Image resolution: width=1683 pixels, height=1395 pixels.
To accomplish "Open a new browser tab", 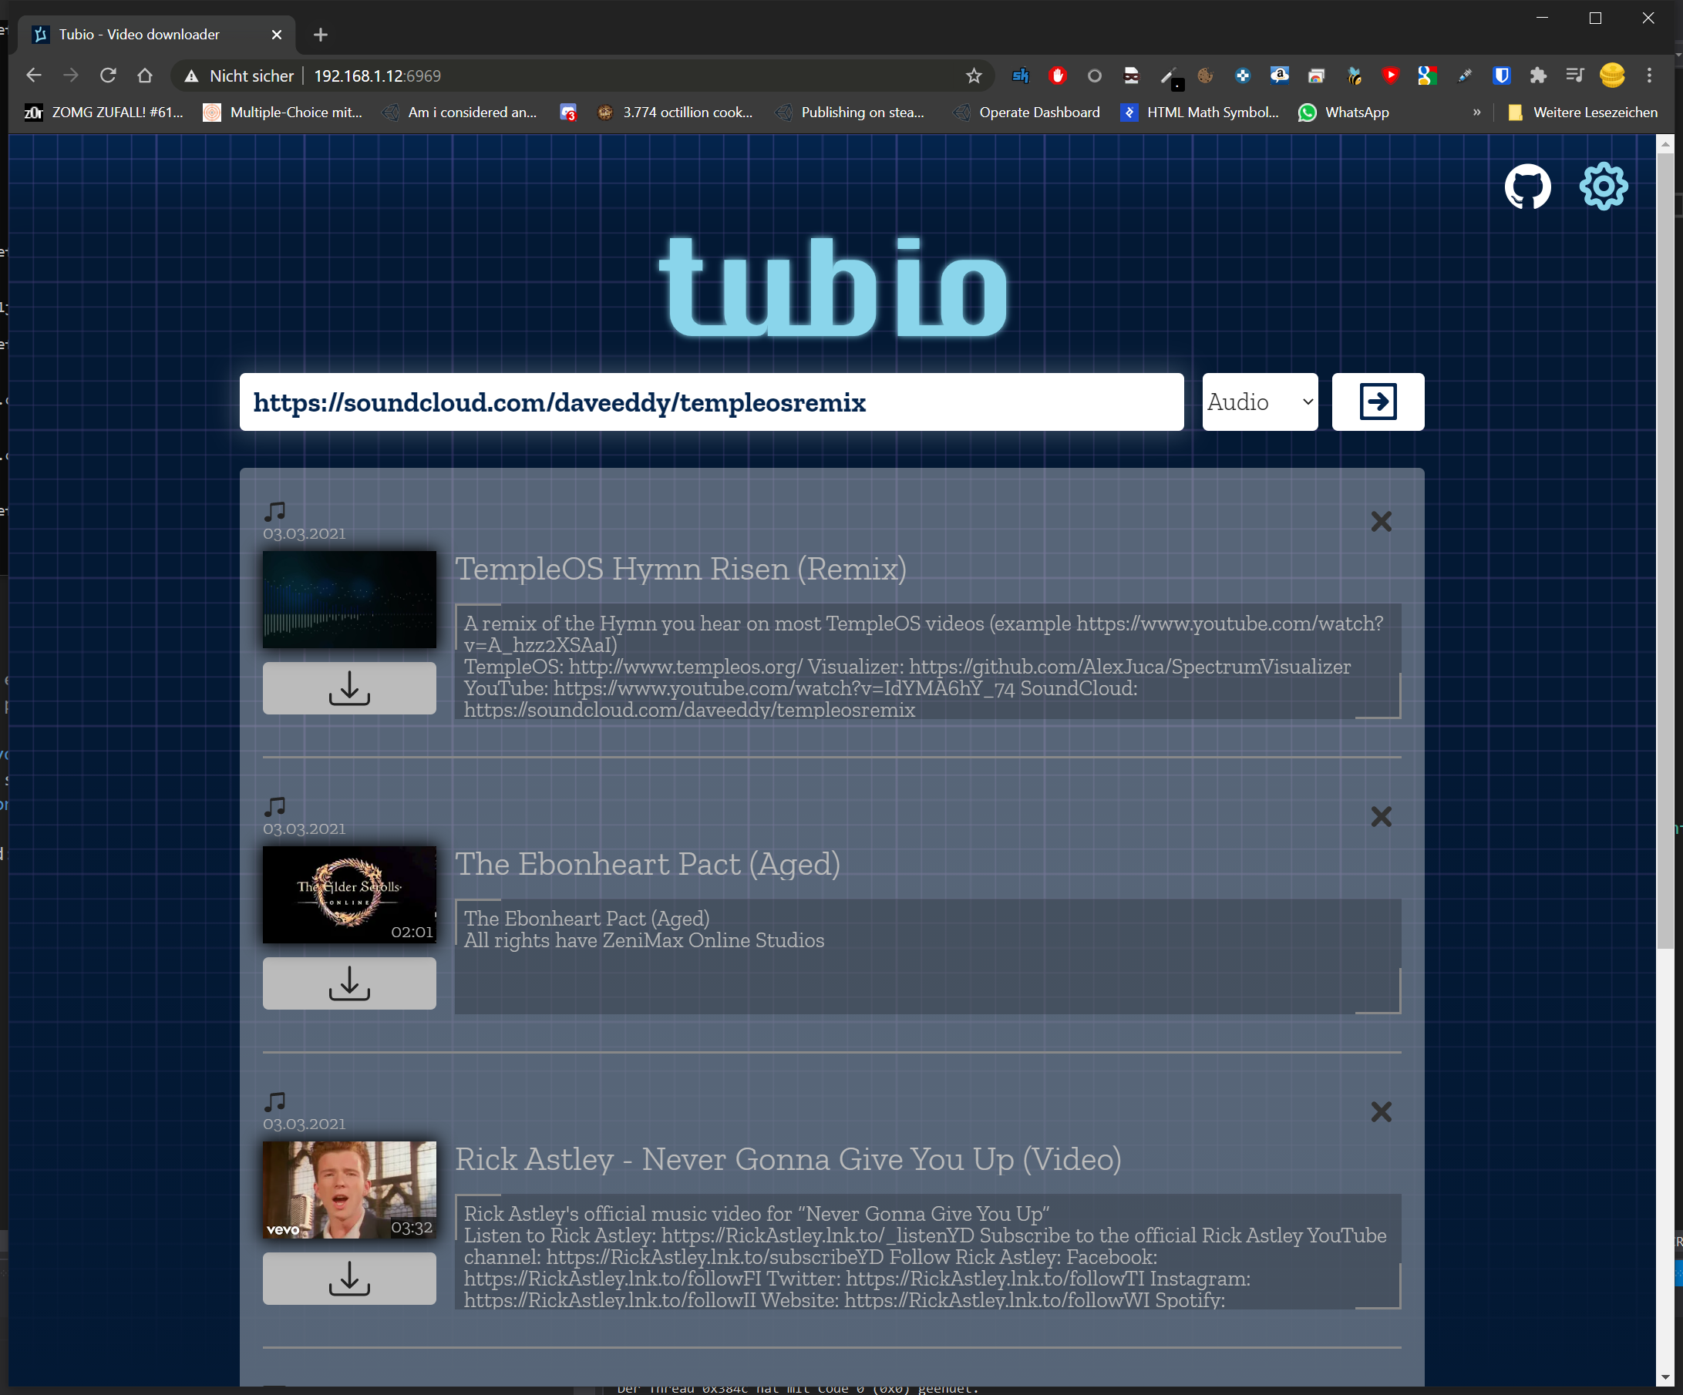I will [321, 35].
